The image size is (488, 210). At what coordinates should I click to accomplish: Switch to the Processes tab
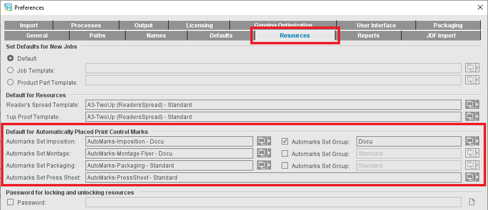[86, 26]
